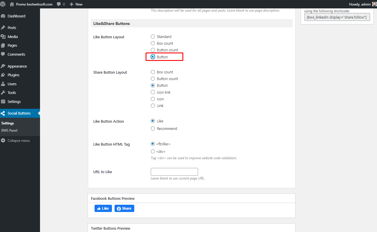This screenshot has width=377, height=232.
Task: Click the Facebook Share preview button
Action: [124, 209]
